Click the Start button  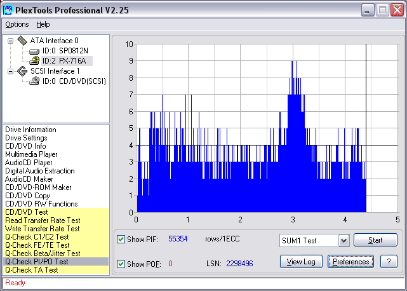tap(375, 240)
